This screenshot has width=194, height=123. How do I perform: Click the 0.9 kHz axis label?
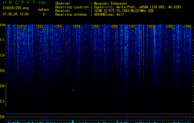click(x=3, y=71)
